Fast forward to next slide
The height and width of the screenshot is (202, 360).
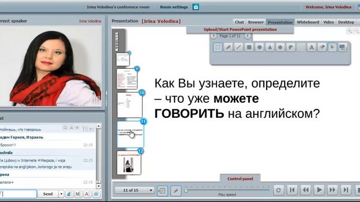point(332,190)
